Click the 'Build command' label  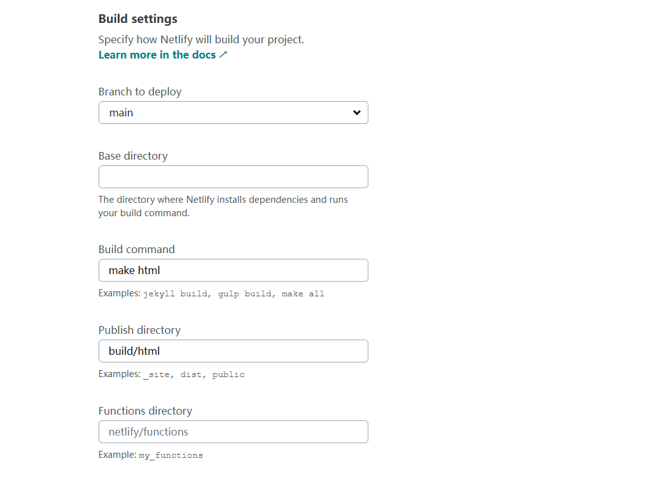pyautogui.click(x=136, y=249)
